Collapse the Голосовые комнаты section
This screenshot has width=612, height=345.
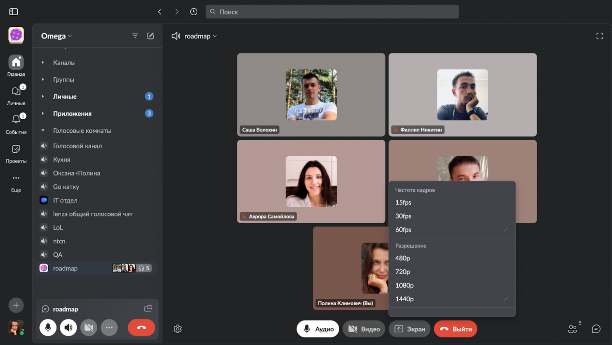pos(43,131)
